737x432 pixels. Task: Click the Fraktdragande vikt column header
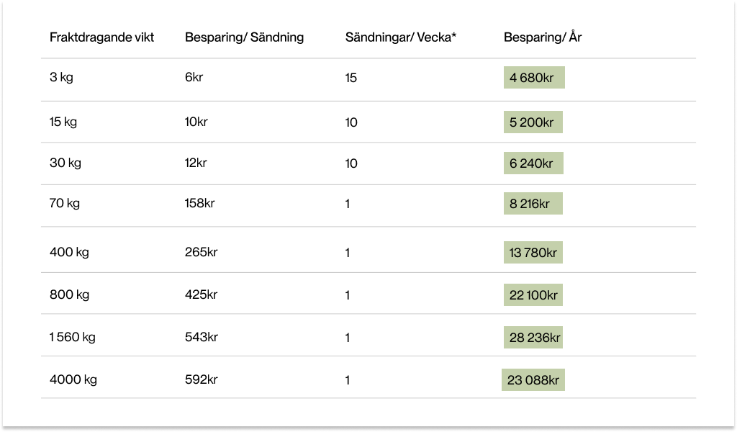[x=101, y=37]
